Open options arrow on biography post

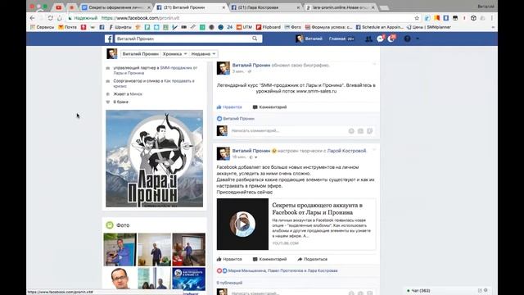(374, 64)
